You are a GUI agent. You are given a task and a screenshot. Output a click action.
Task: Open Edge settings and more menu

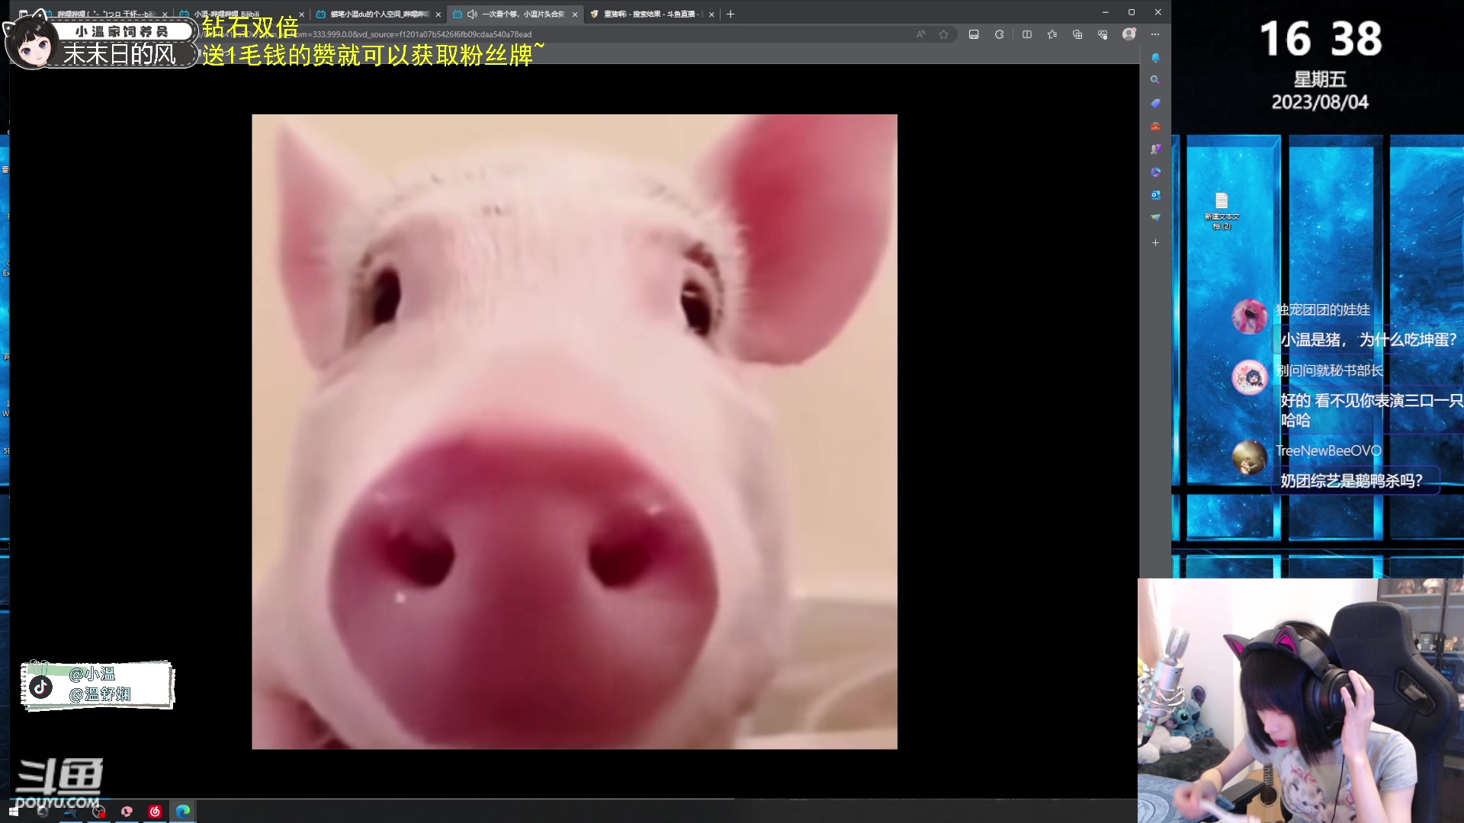pyautogui.click(x=1155, y=34)
